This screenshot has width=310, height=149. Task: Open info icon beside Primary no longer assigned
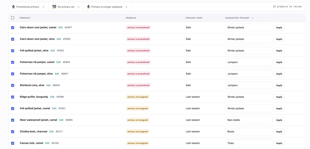click(126, 7)
